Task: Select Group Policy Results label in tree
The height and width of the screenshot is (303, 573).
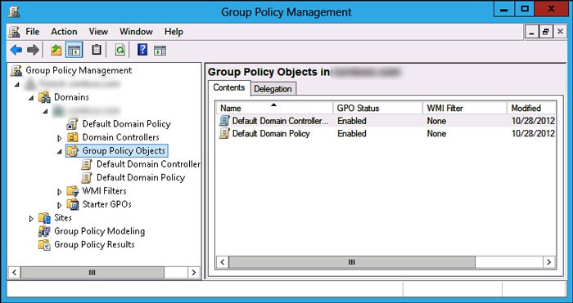Action: click(94, 245)
